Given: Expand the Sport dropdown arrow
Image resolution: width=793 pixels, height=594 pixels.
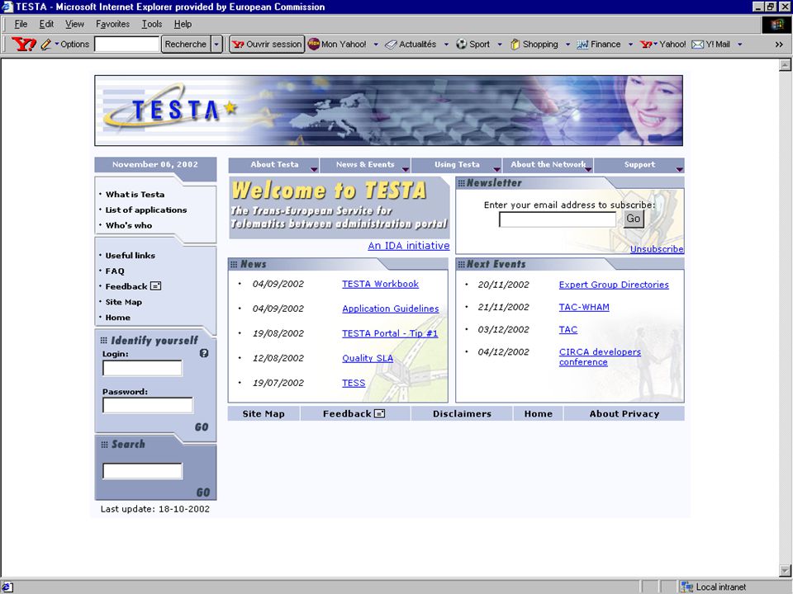Looking at the screenshot, I should 500,45.
